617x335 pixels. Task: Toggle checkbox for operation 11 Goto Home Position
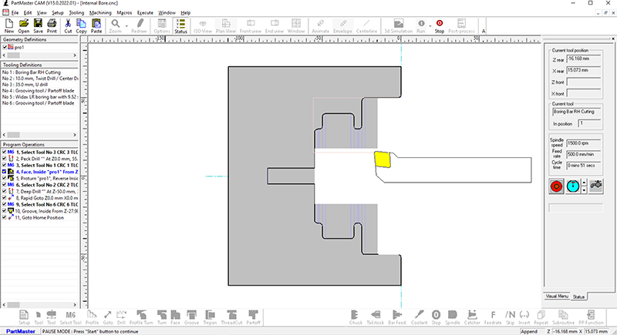5,219
